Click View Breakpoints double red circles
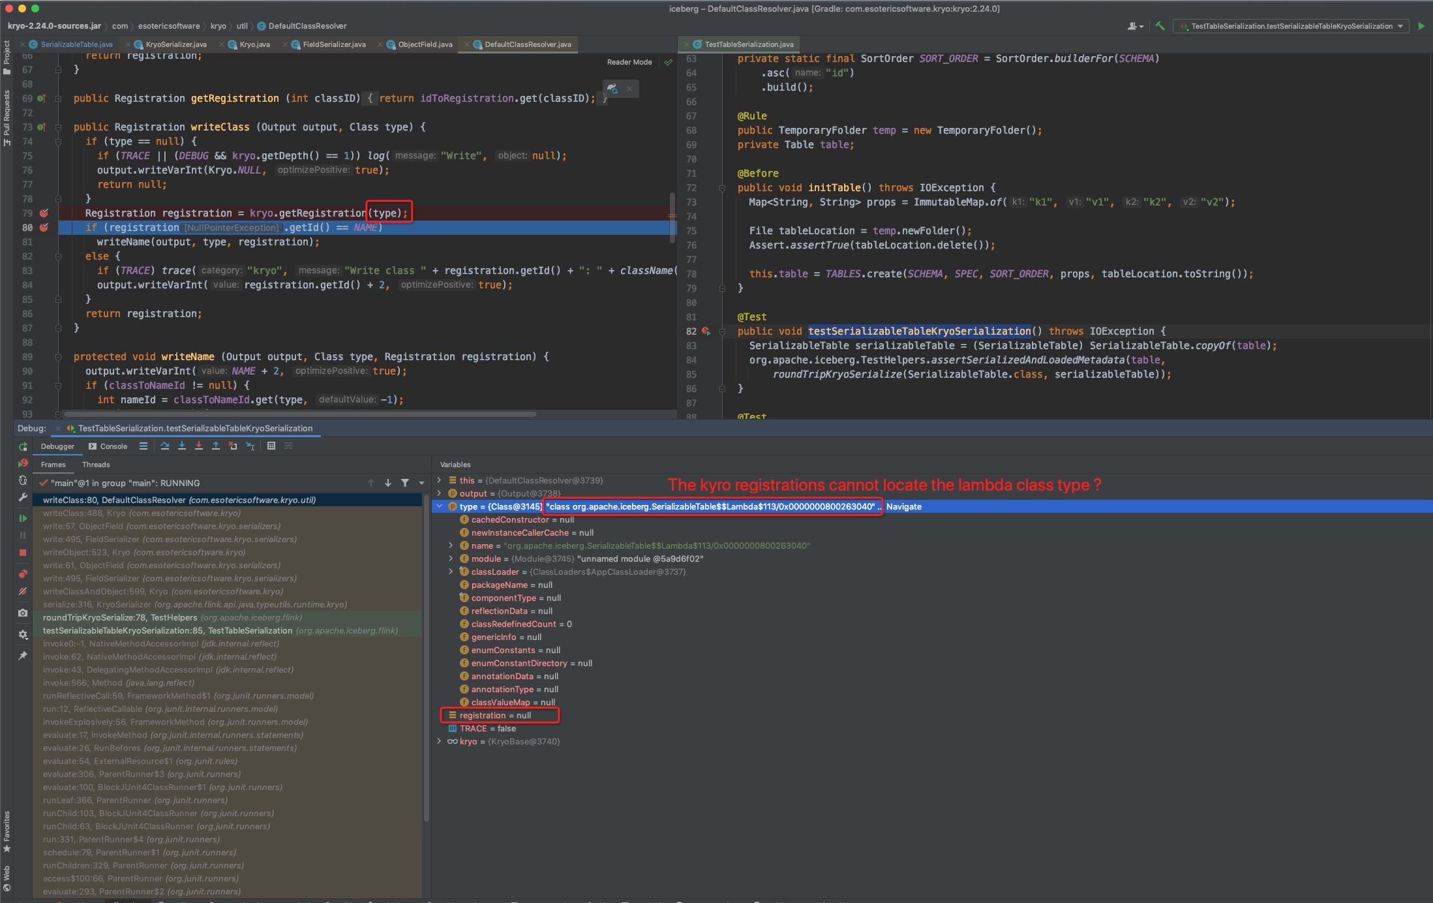 point(23,574)
